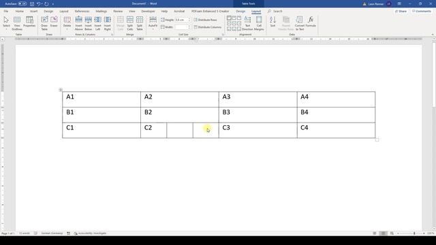Screen dimensions: 436x245
Task: Click the German (Germany) language indicator
Action: pos(52,233)
